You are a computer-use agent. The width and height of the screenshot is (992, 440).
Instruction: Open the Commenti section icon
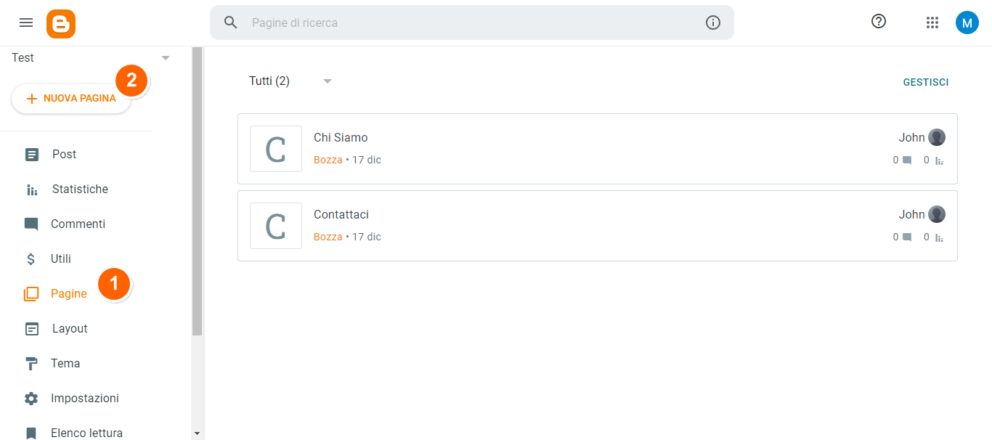(32, 224)
